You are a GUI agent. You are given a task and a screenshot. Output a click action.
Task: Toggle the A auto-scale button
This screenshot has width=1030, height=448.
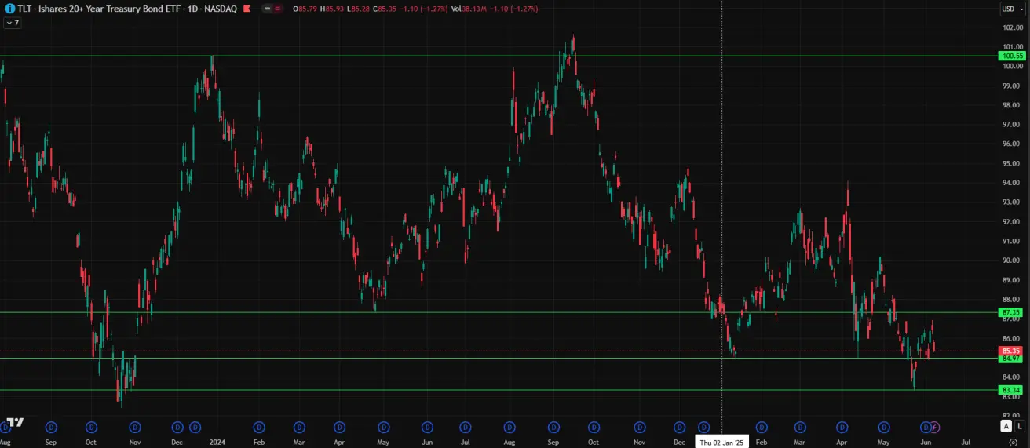point(1006,426)
